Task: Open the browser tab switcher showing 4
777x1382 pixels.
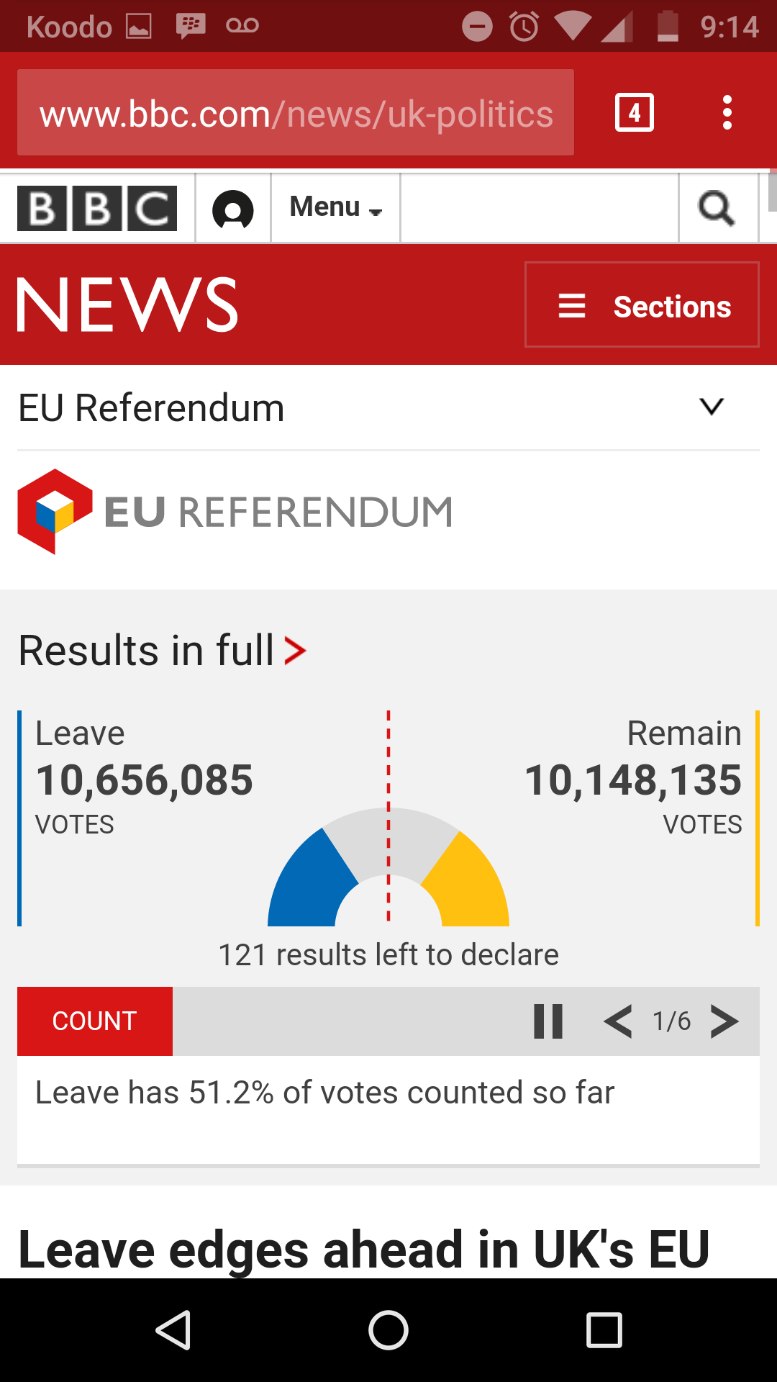Action: coord(634,112)
